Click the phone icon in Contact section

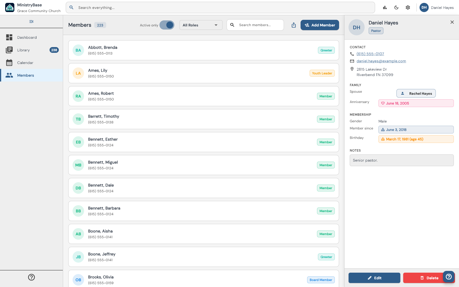pyautogui.click(x=352, y=54)
